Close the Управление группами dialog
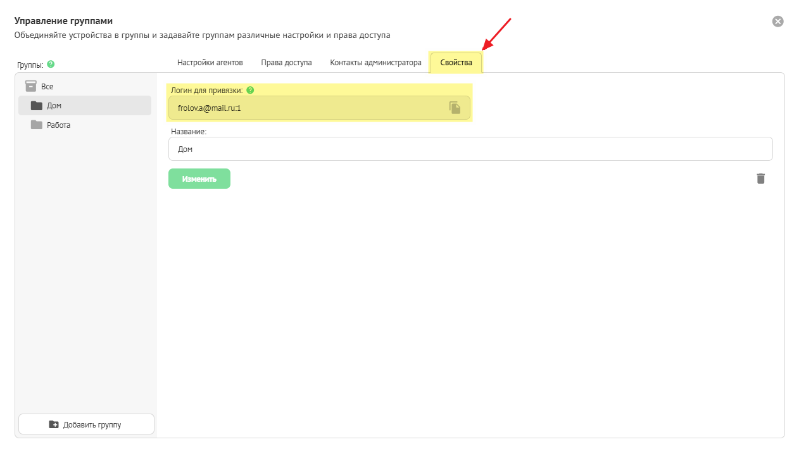The width and height of the screenshot is (799, 475). click(777, 22)
